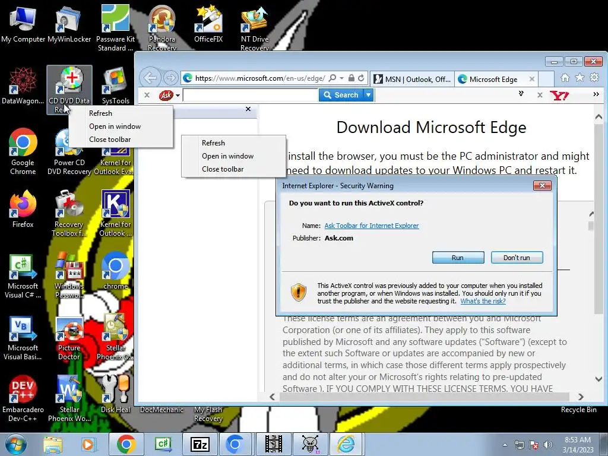Select the Recovery Toolbox desktop shortcut
608x456 pixels.
pos(69,213)
